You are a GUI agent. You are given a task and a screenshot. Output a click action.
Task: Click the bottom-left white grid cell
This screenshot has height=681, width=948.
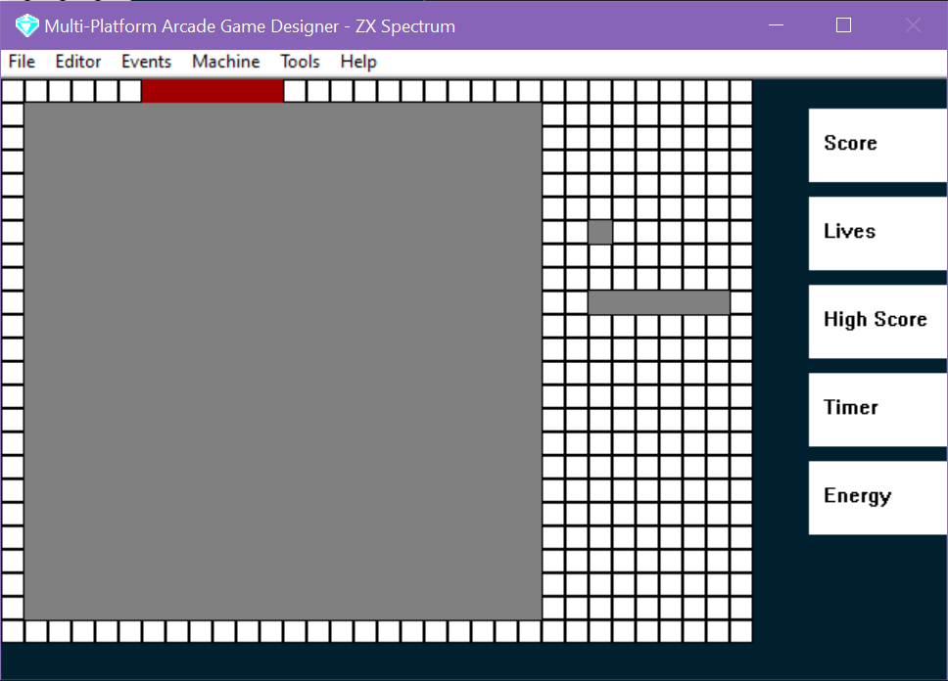[x=13, y=631]
